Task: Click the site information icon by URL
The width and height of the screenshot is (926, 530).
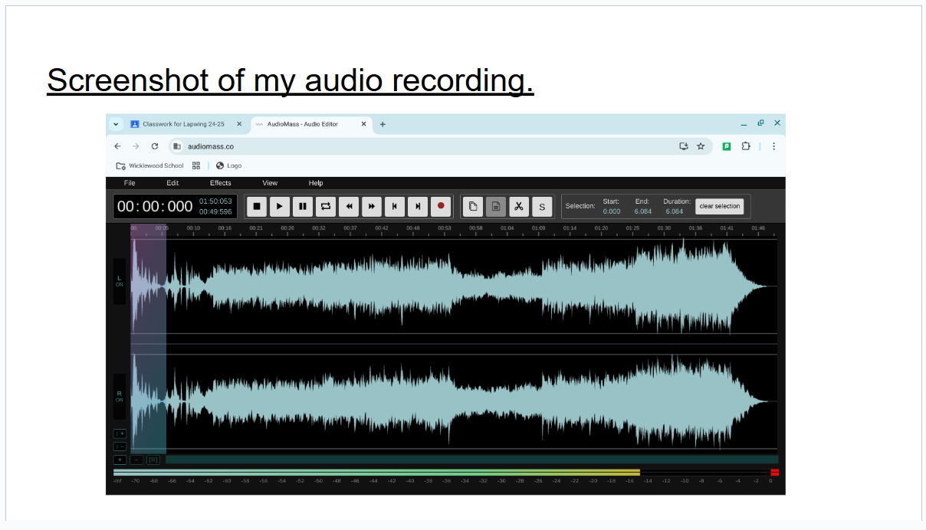Action: (x=177, y=146)
